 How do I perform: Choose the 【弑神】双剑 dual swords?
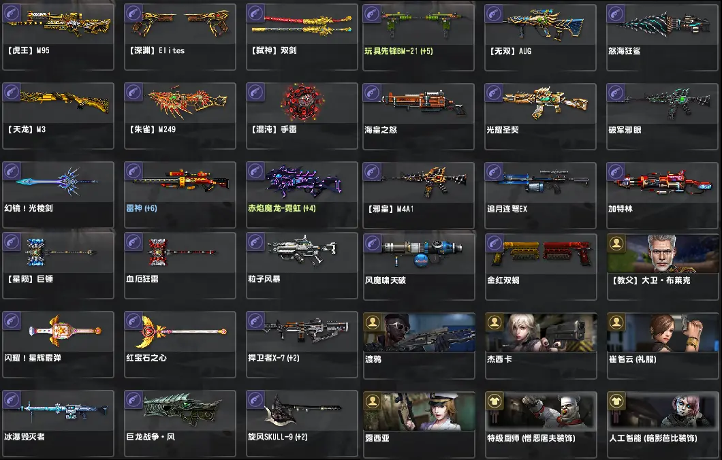[302, 37]
